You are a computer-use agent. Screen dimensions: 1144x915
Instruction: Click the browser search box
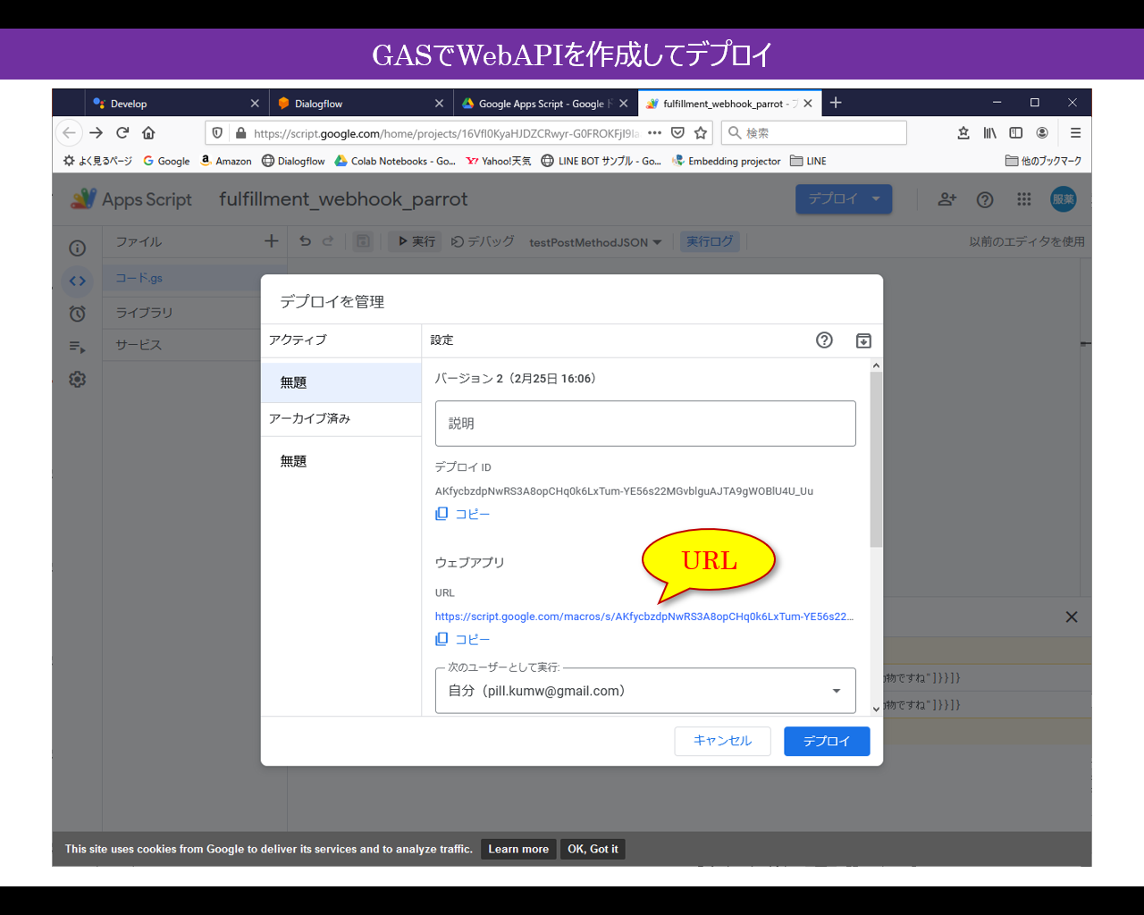[x=814, y=133]
